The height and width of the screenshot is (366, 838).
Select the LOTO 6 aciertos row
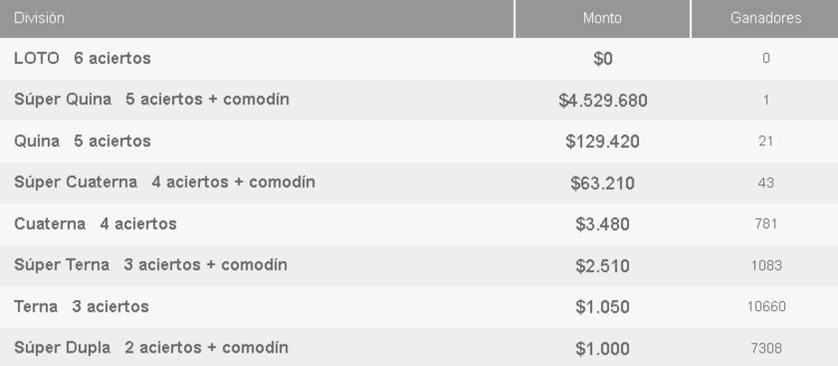[419, 59]
